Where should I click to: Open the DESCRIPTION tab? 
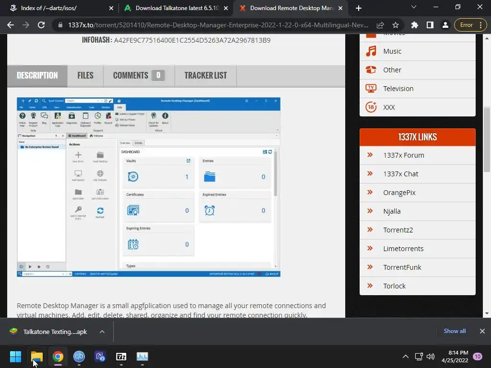37,75
